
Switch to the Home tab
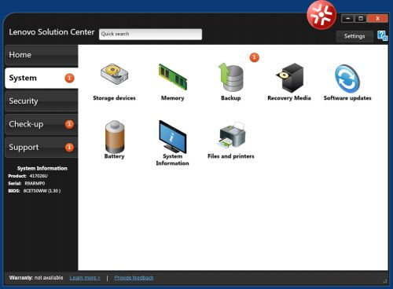tap(42, 55)
